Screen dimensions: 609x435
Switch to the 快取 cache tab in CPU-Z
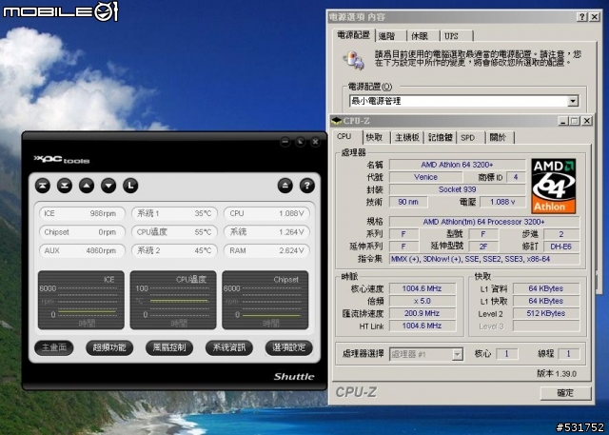point(376,137)
